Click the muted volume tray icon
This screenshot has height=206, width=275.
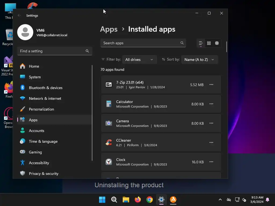pyautogui.click(x=244, y=200)
